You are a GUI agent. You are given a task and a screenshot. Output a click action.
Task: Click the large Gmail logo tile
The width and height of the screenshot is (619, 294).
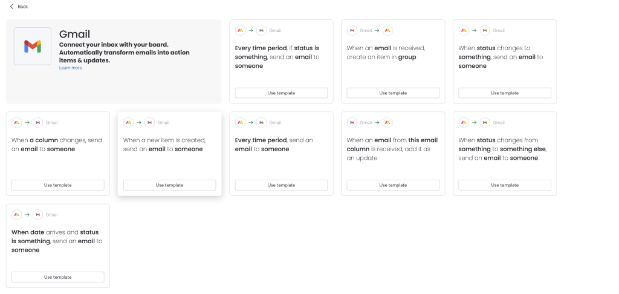[x=33, y=46]
